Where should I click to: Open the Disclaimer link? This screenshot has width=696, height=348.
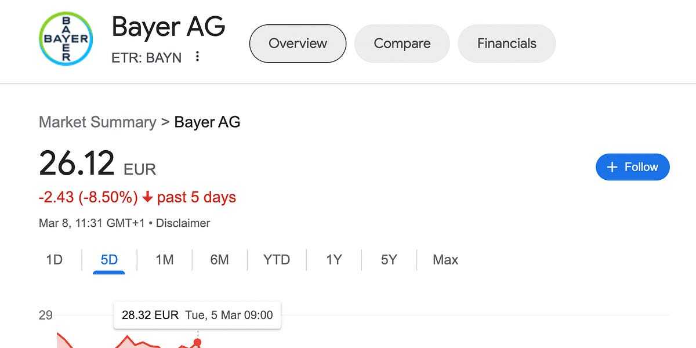tap(183, 223)
